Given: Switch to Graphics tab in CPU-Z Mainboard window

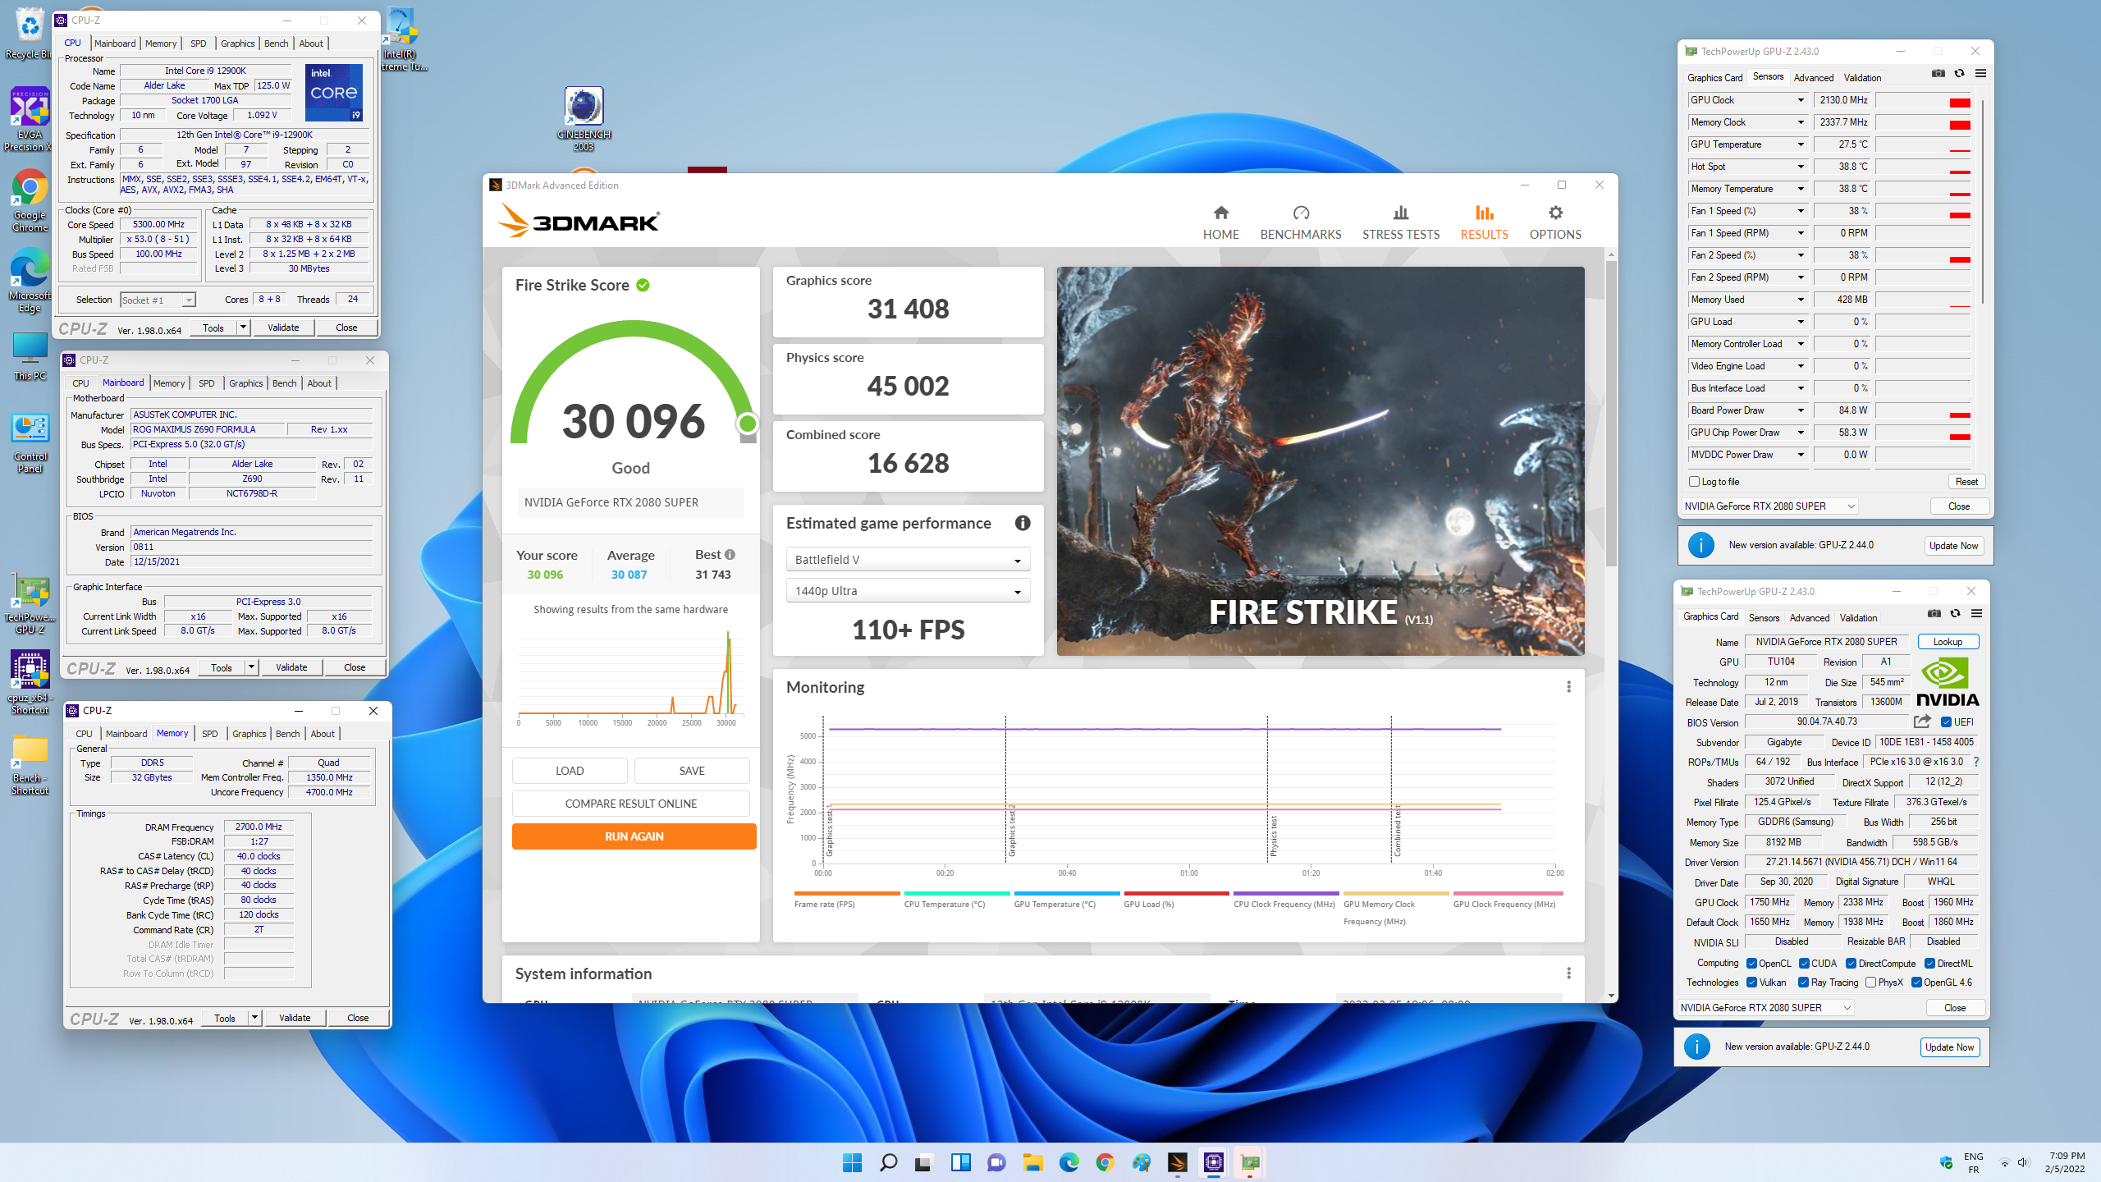Looking at the screenshot, I should [x=245, y=383].
